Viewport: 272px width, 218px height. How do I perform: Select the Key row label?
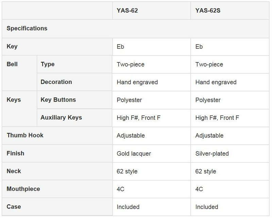tap(12, 47)
